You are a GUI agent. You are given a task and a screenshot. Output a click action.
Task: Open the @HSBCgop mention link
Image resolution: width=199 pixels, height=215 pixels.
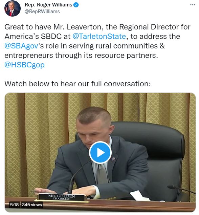click(x=24, y=65)
